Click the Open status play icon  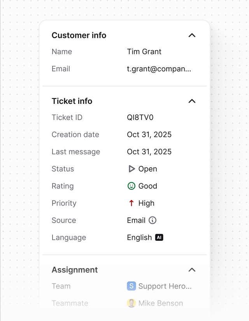click(x=132, y=169)
